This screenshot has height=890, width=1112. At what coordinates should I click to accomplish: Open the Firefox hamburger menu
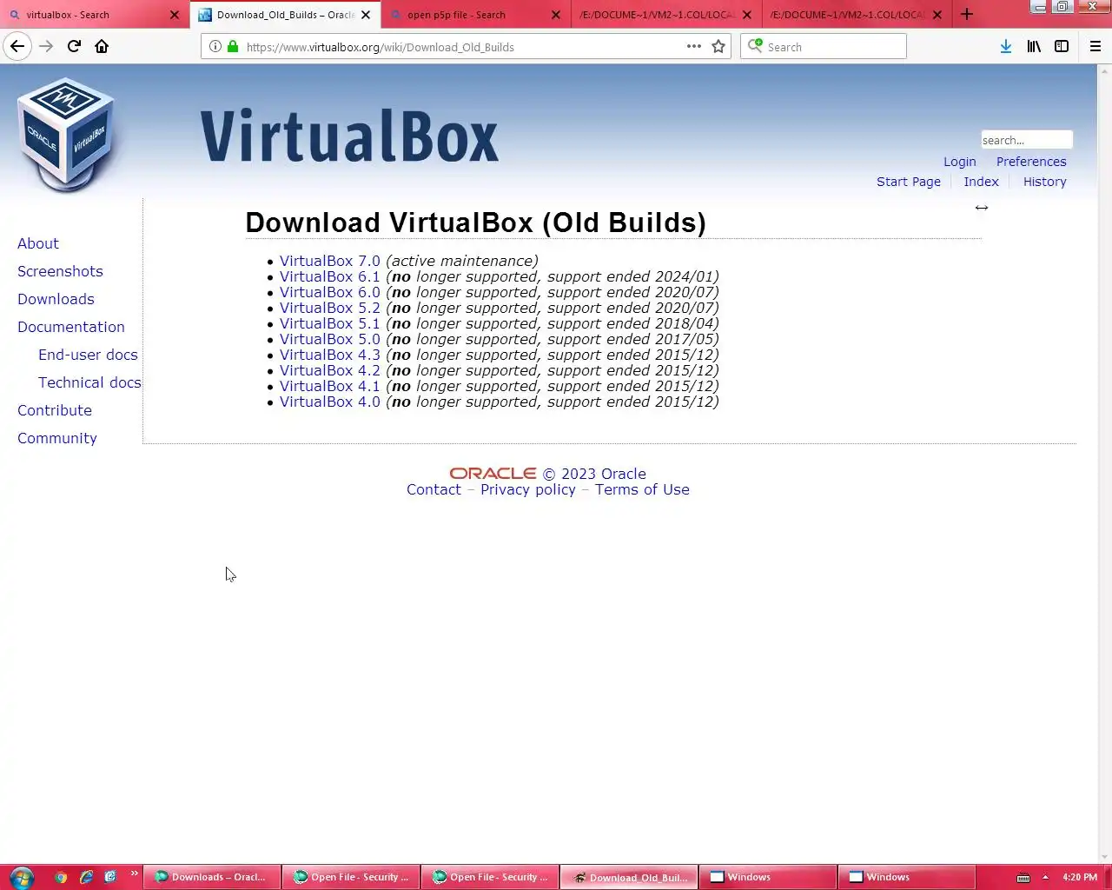(x=1095, y=46)
